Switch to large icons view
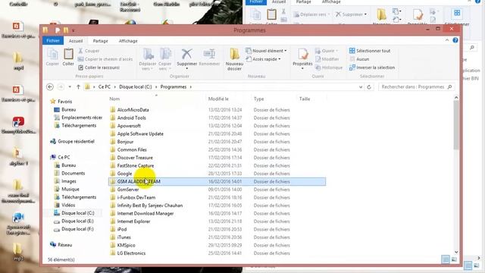Viewport: 485px width, 273px height. pos(454,259)
